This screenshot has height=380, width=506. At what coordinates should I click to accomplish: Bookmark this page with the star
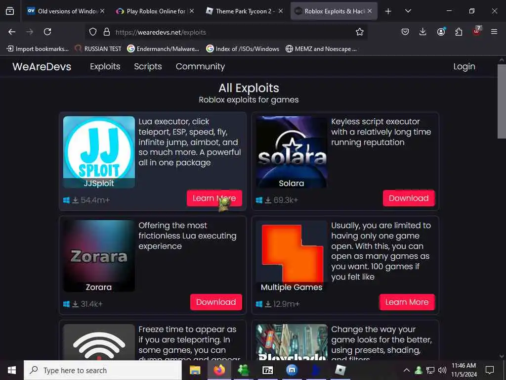tap(360, 32)
